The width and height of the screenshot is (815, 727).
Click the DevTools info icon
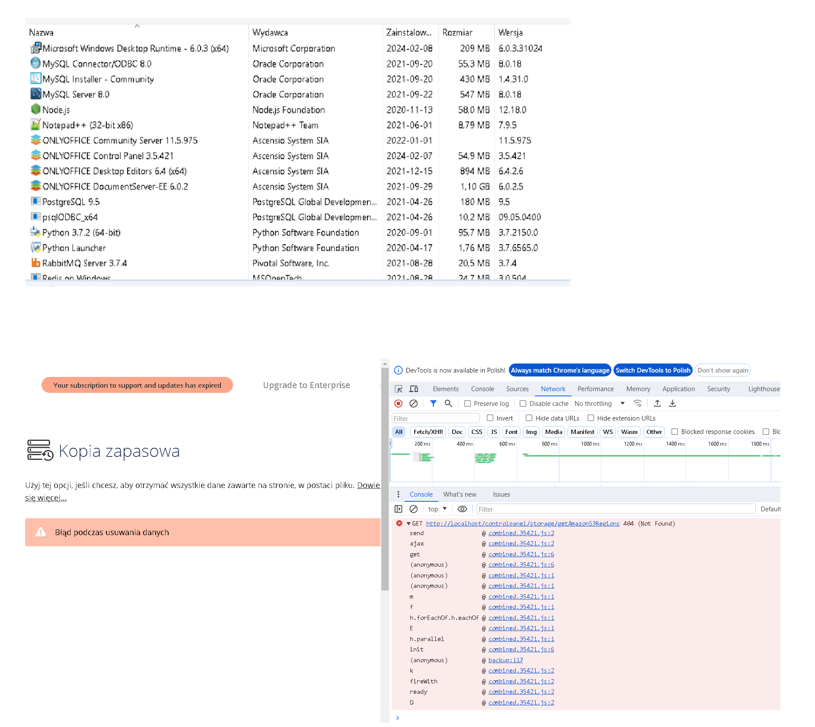point(399,370)
